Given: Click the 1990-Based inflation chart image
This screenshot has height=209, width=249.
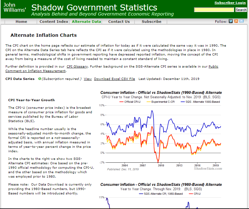Looking at the screenshot, I should (161, 131).
